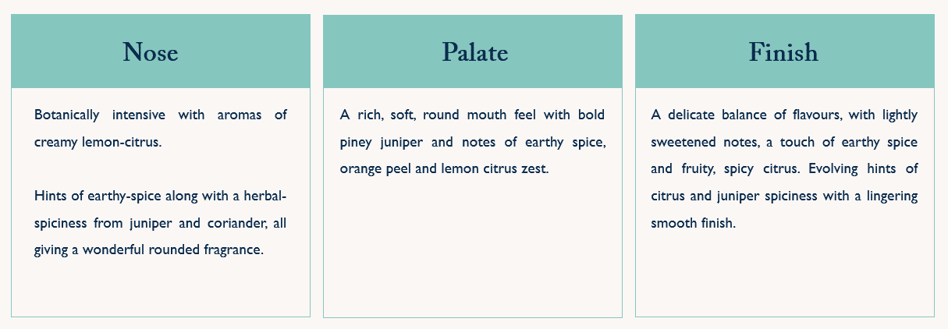
Task: Click the text 'orange peel and lemon citrus zest'
Action: [x=445, y=168]
